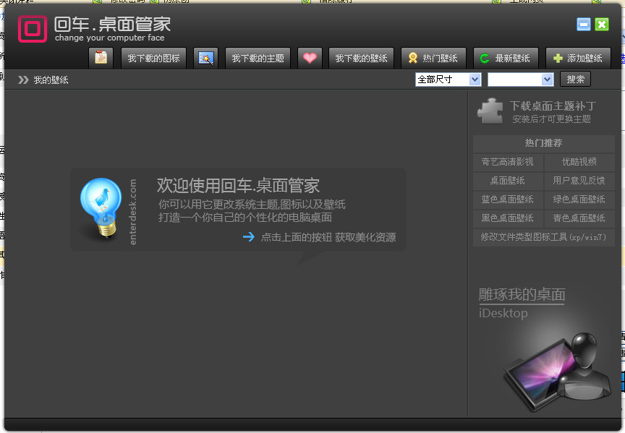625x433 pixels.
Task: Switch to the 我下载的图标 tab
Action: tap(153, 58)
